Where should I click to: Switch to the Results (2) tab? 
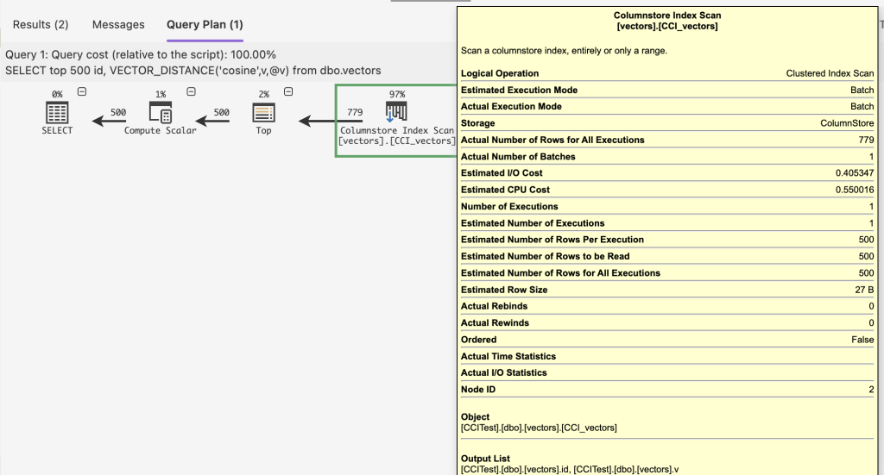(41, 24)
